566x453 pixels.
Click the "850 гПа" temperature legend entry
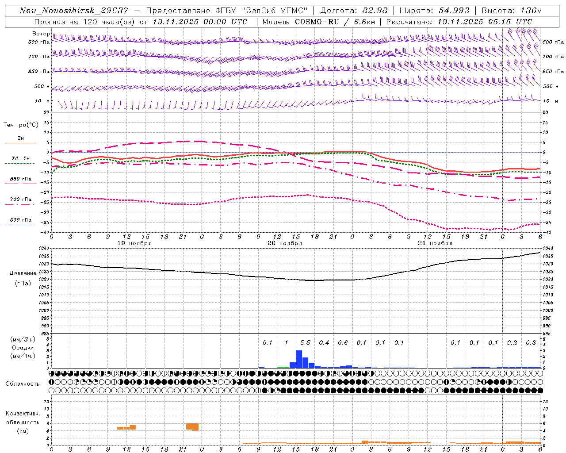20,179
